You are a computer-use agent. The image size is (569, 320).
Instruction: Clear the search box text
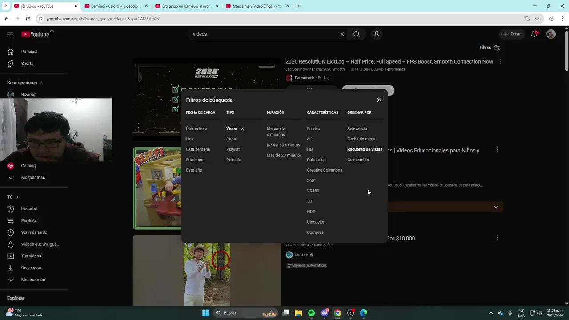(x=342, y=34)
